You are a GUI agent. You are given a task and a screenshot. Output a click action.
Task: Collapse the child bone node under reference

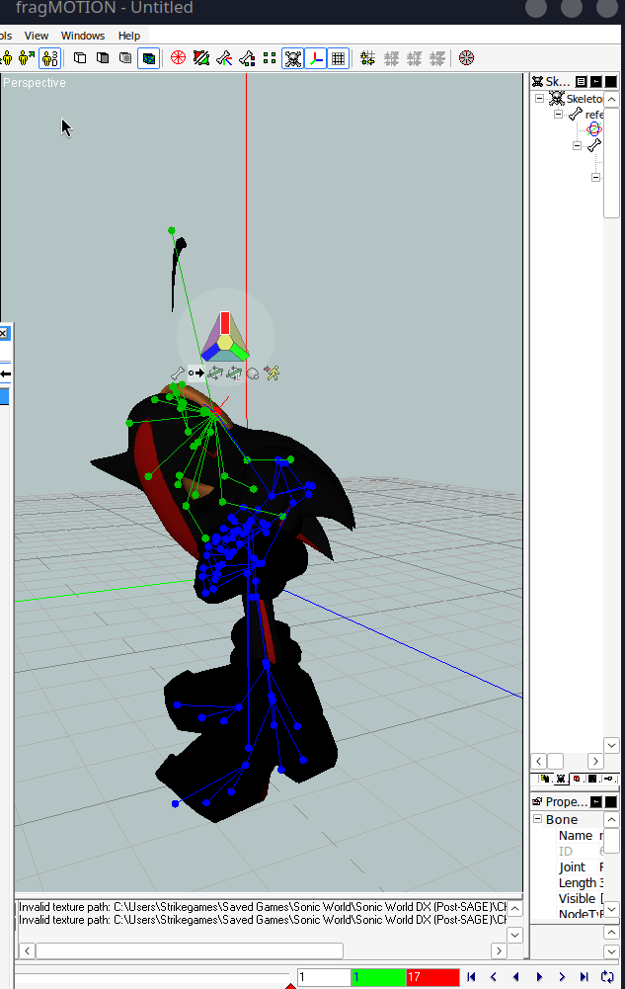click(x=578, y=145)
